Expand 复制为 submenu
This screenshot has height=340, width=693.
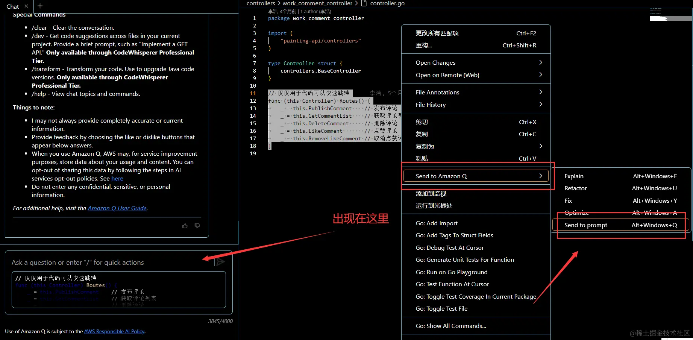(476, 146)
